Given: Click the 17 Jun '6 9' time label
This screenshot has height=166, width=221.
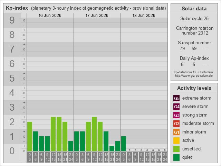Looking at the screenshot, I should coord(88,157).
